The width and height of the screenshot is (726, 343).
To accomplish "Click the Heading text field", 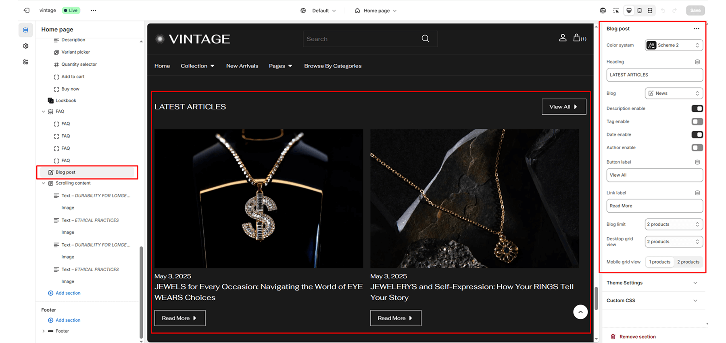I will click(655, 75).
